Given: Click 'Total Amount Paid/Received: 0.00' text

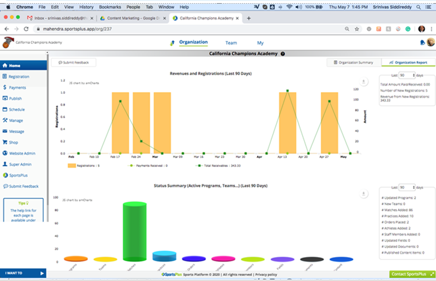Looking at the screenshot, I should coord(405,84).
